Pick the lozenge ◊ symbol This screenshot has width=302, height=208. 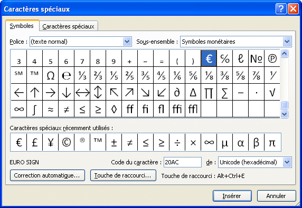(114, 108)
